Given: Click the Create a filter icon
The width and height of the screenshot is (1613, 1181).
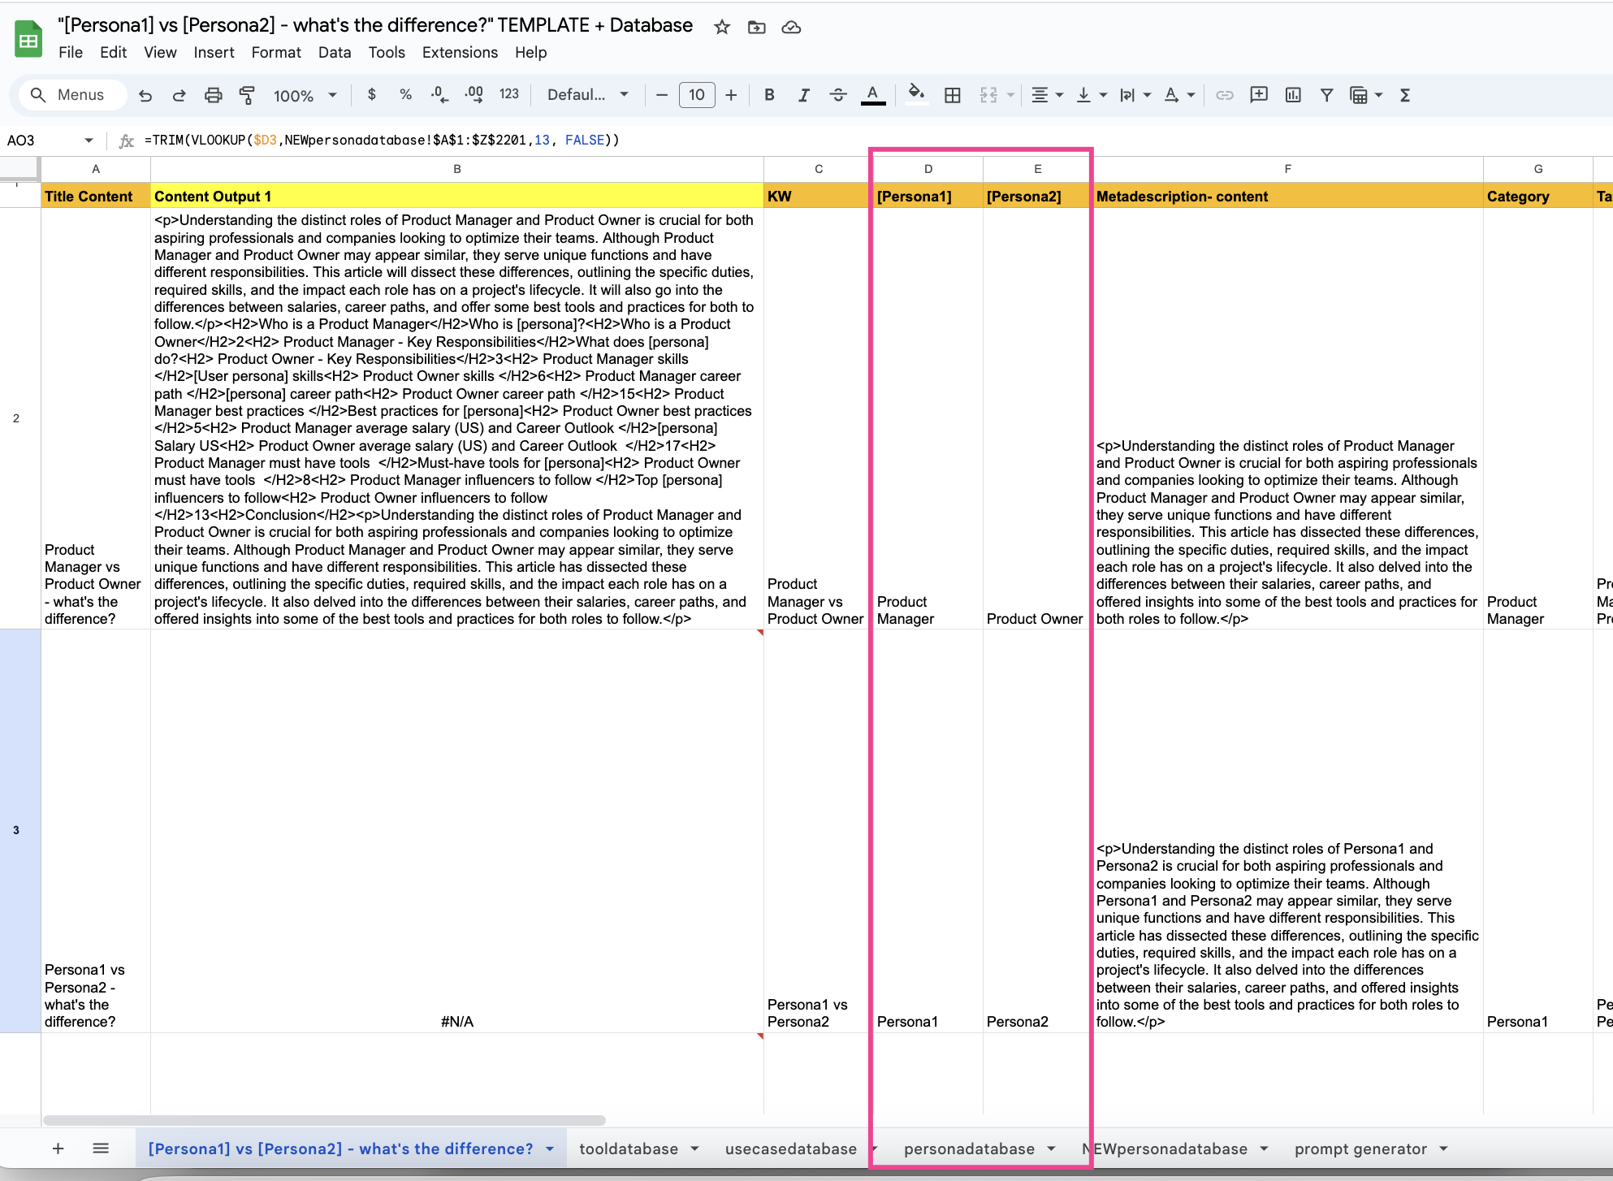Looking at the screenshot, I should 1326,96.
